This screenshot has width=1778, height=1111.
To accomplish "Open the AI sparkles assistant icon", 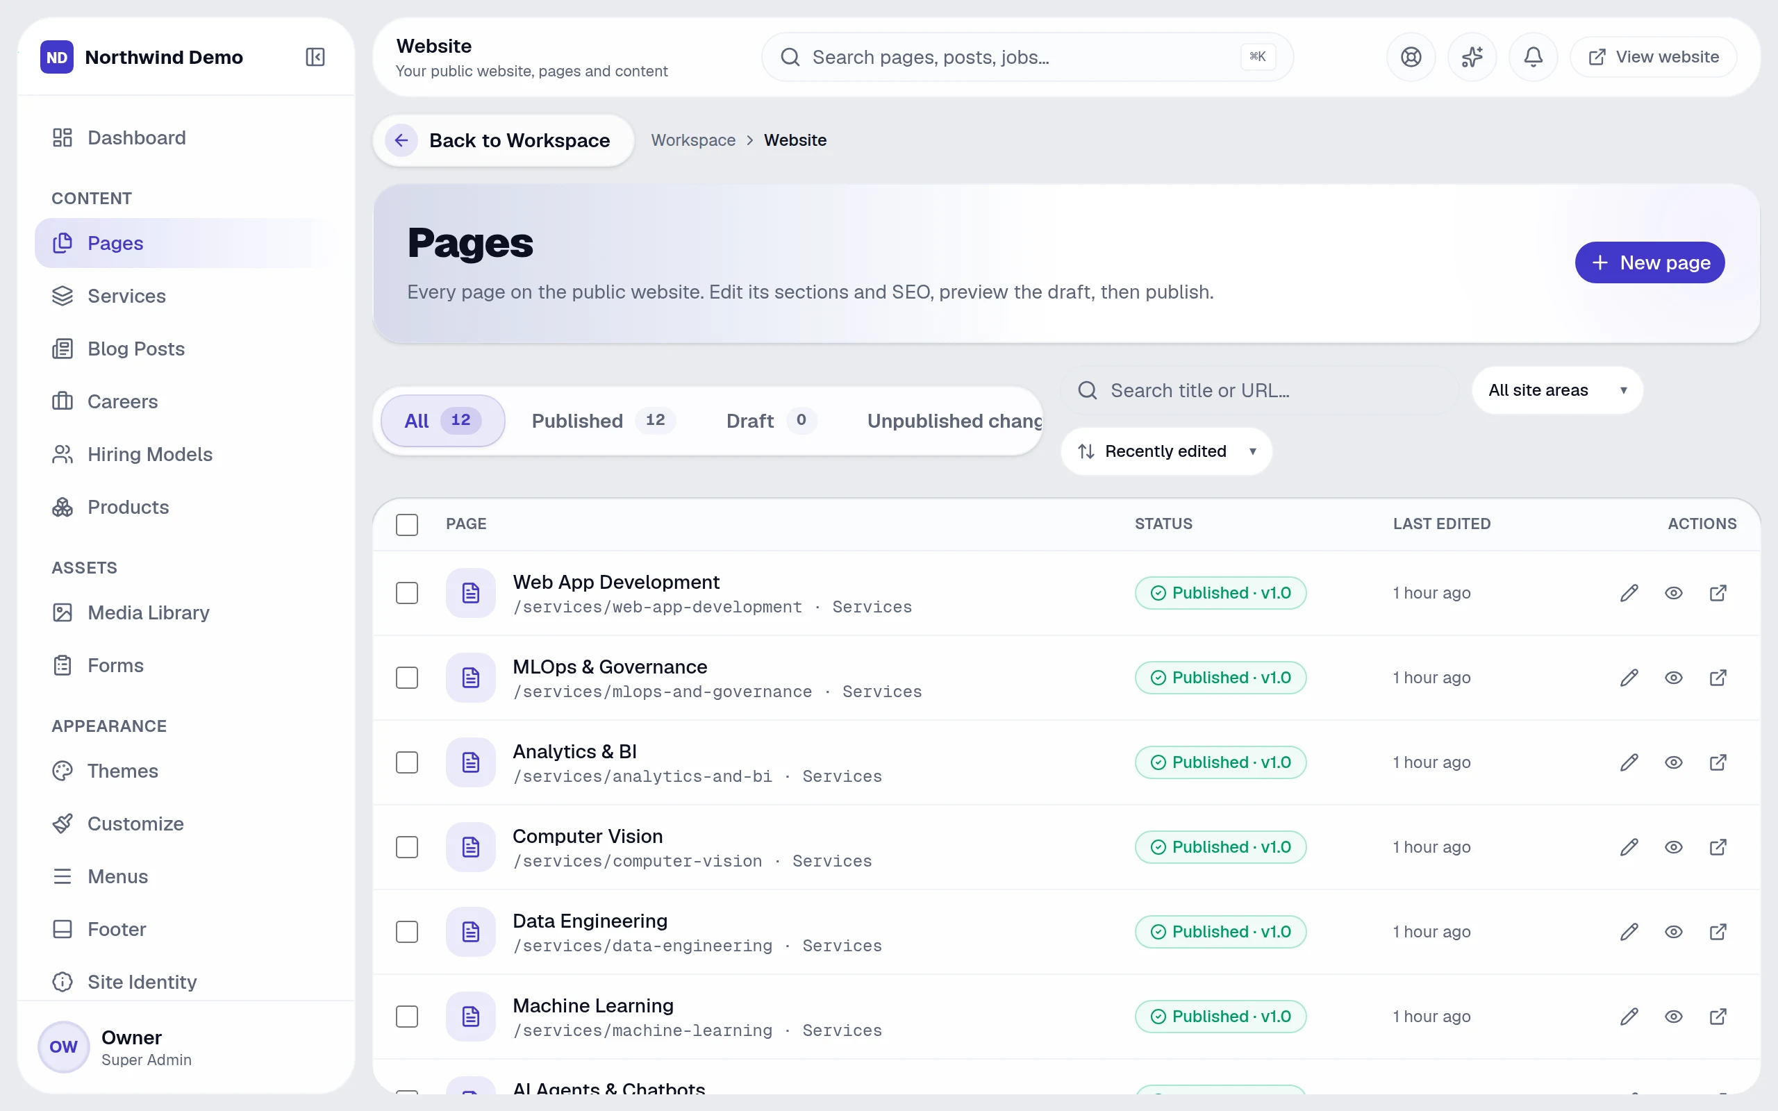I will coord(1472,58).
